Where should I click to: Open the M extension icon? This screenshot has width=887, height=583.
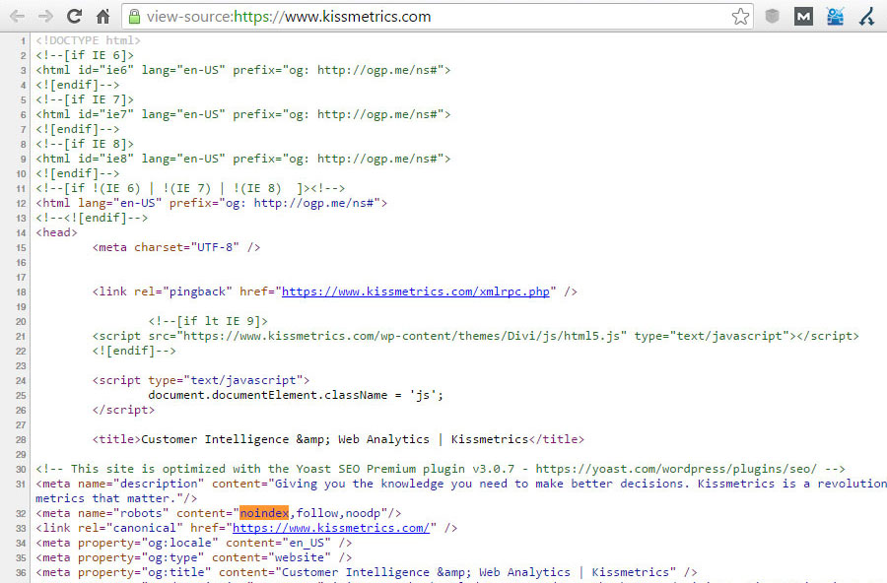(803, 17)
